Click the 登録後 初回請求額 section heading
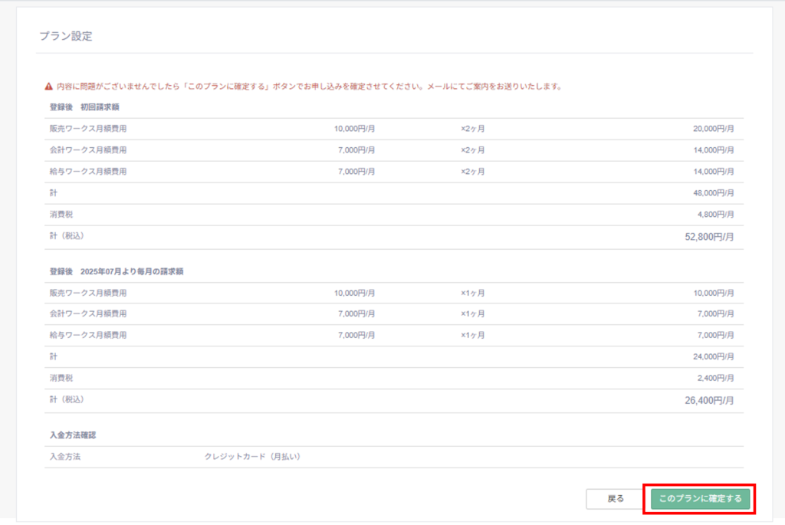Image resolution: width=785 pixels, height=525 pixels. pyautogui.click(x=84, y=107)
